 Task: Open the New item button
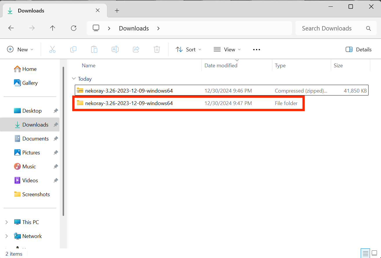coord(20,50)
